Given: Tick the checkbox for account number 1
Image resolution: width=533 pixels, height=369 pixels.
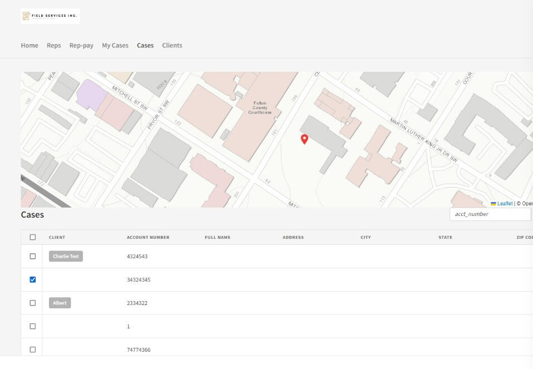Looking at the screenshot, I should pyautogui.click(x=32, y=327).
